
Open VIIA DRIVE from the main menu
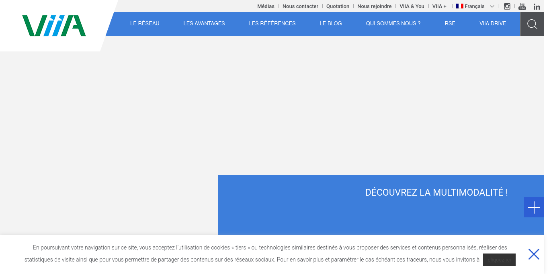pos(493,24)
